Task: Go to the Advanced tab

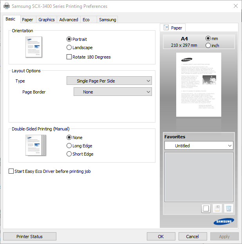Action: tap(69, 20)
